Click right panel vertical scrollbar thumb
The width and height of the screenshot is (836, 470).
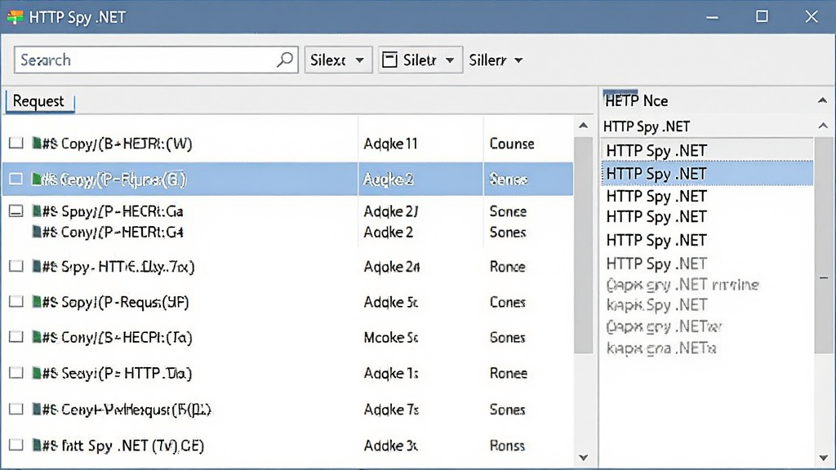(x=824, y=245)
